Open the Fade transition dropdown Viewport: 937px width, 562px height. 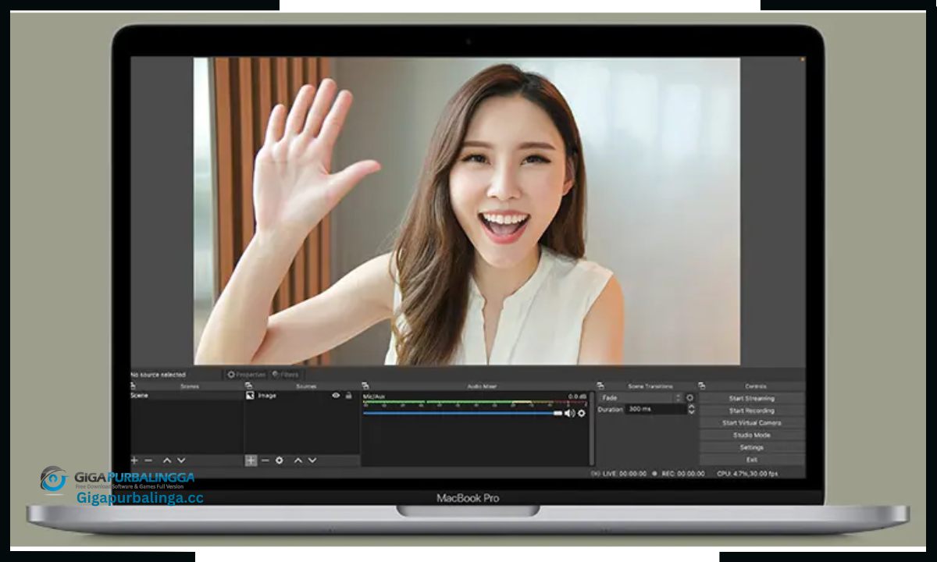click(640, 397)
